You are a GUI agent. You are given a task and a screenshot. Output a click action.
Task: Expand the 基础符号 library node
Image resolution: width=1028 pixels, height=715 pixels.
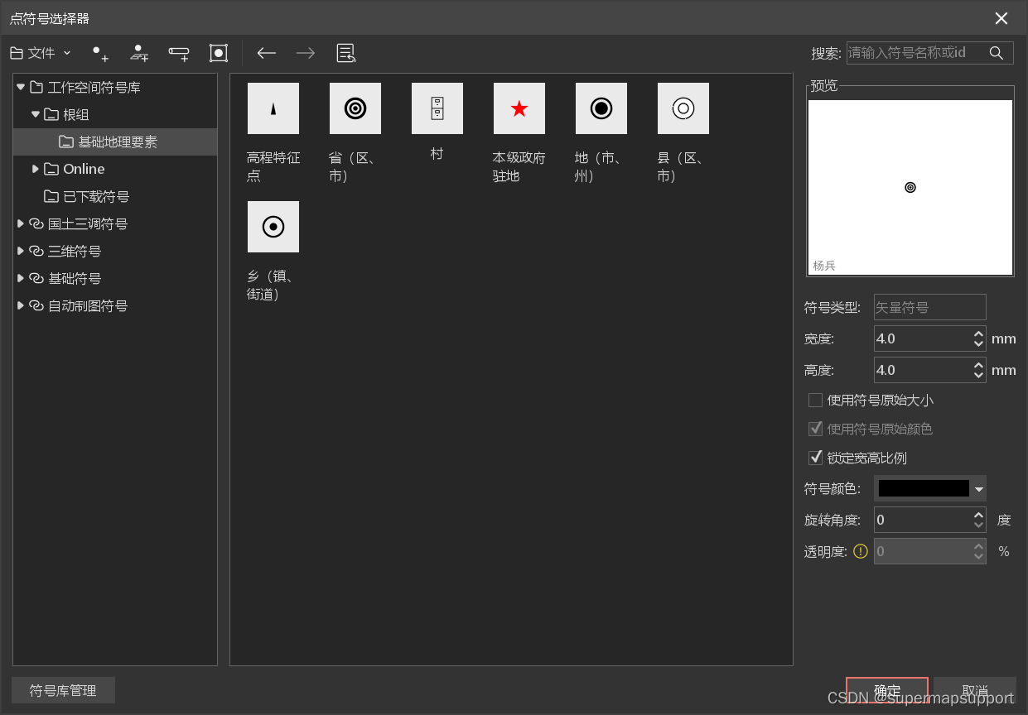21,278
